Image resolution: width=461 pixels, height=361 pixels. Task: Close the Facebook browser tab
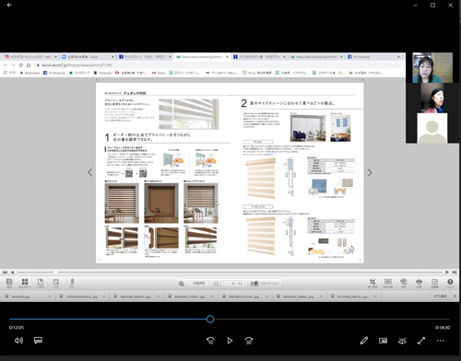coord(398,57)
